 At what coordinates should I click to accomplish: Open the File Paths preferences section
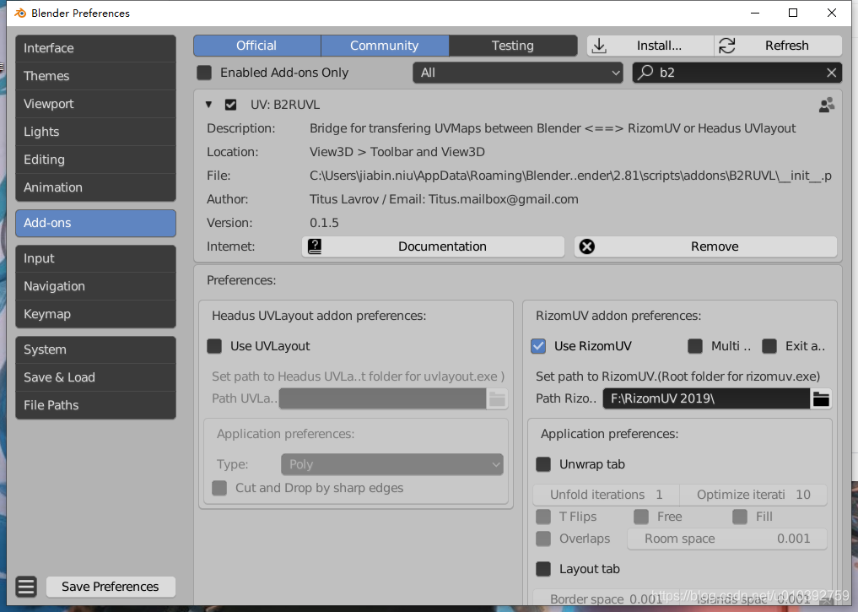point(96,406)
